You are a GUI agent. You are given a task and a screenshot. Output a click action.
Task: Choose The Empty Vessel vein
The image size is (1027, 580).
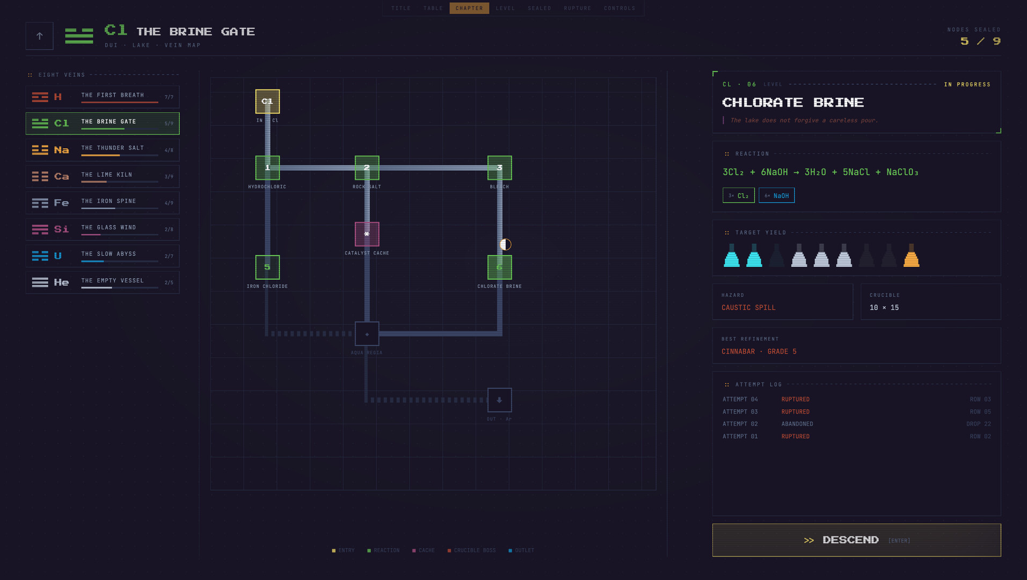[103, 282]
